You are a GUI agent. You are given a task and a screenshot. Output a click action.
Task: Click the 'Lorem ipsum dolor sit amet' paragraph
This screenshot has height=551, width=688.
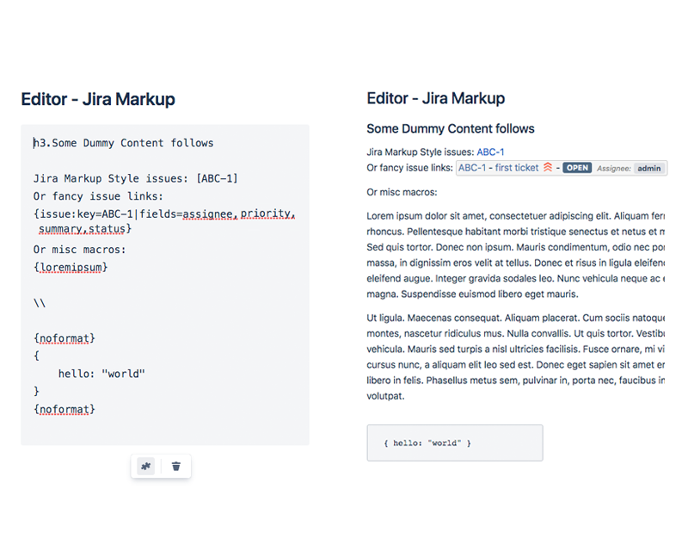(x=516, y=255)
